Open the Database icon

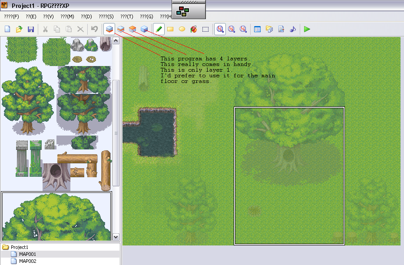(x=258, y=29)
